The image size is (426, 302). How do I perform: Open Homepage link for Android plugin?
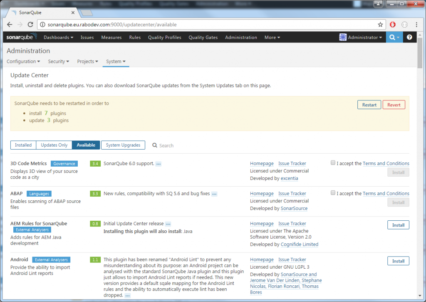pos(262,260)
